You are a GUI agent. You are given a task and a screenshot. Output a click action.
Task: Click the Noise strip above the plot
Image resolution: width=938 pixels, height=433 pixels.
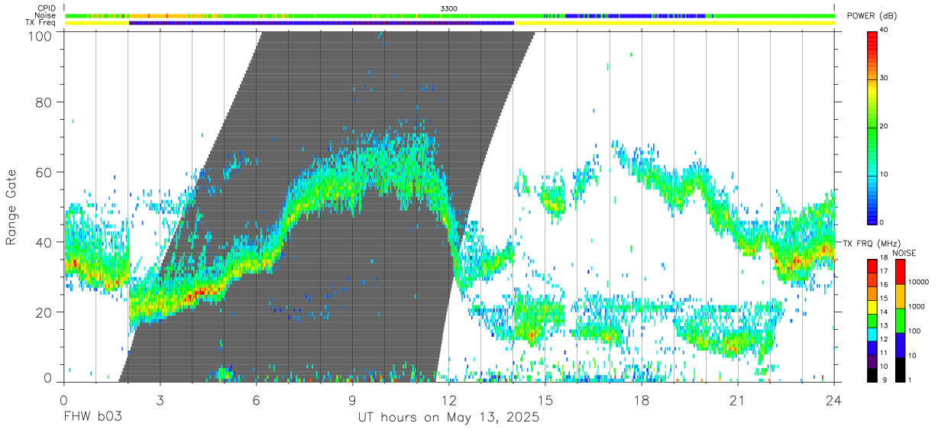click(449, 15)
